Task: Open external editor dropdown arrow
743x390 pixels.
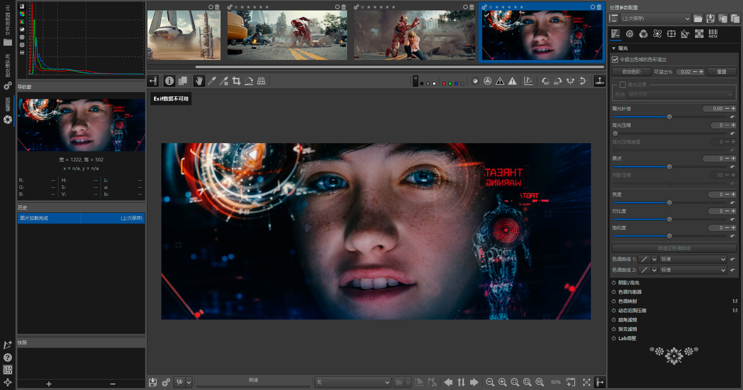Action: point(189,382)
